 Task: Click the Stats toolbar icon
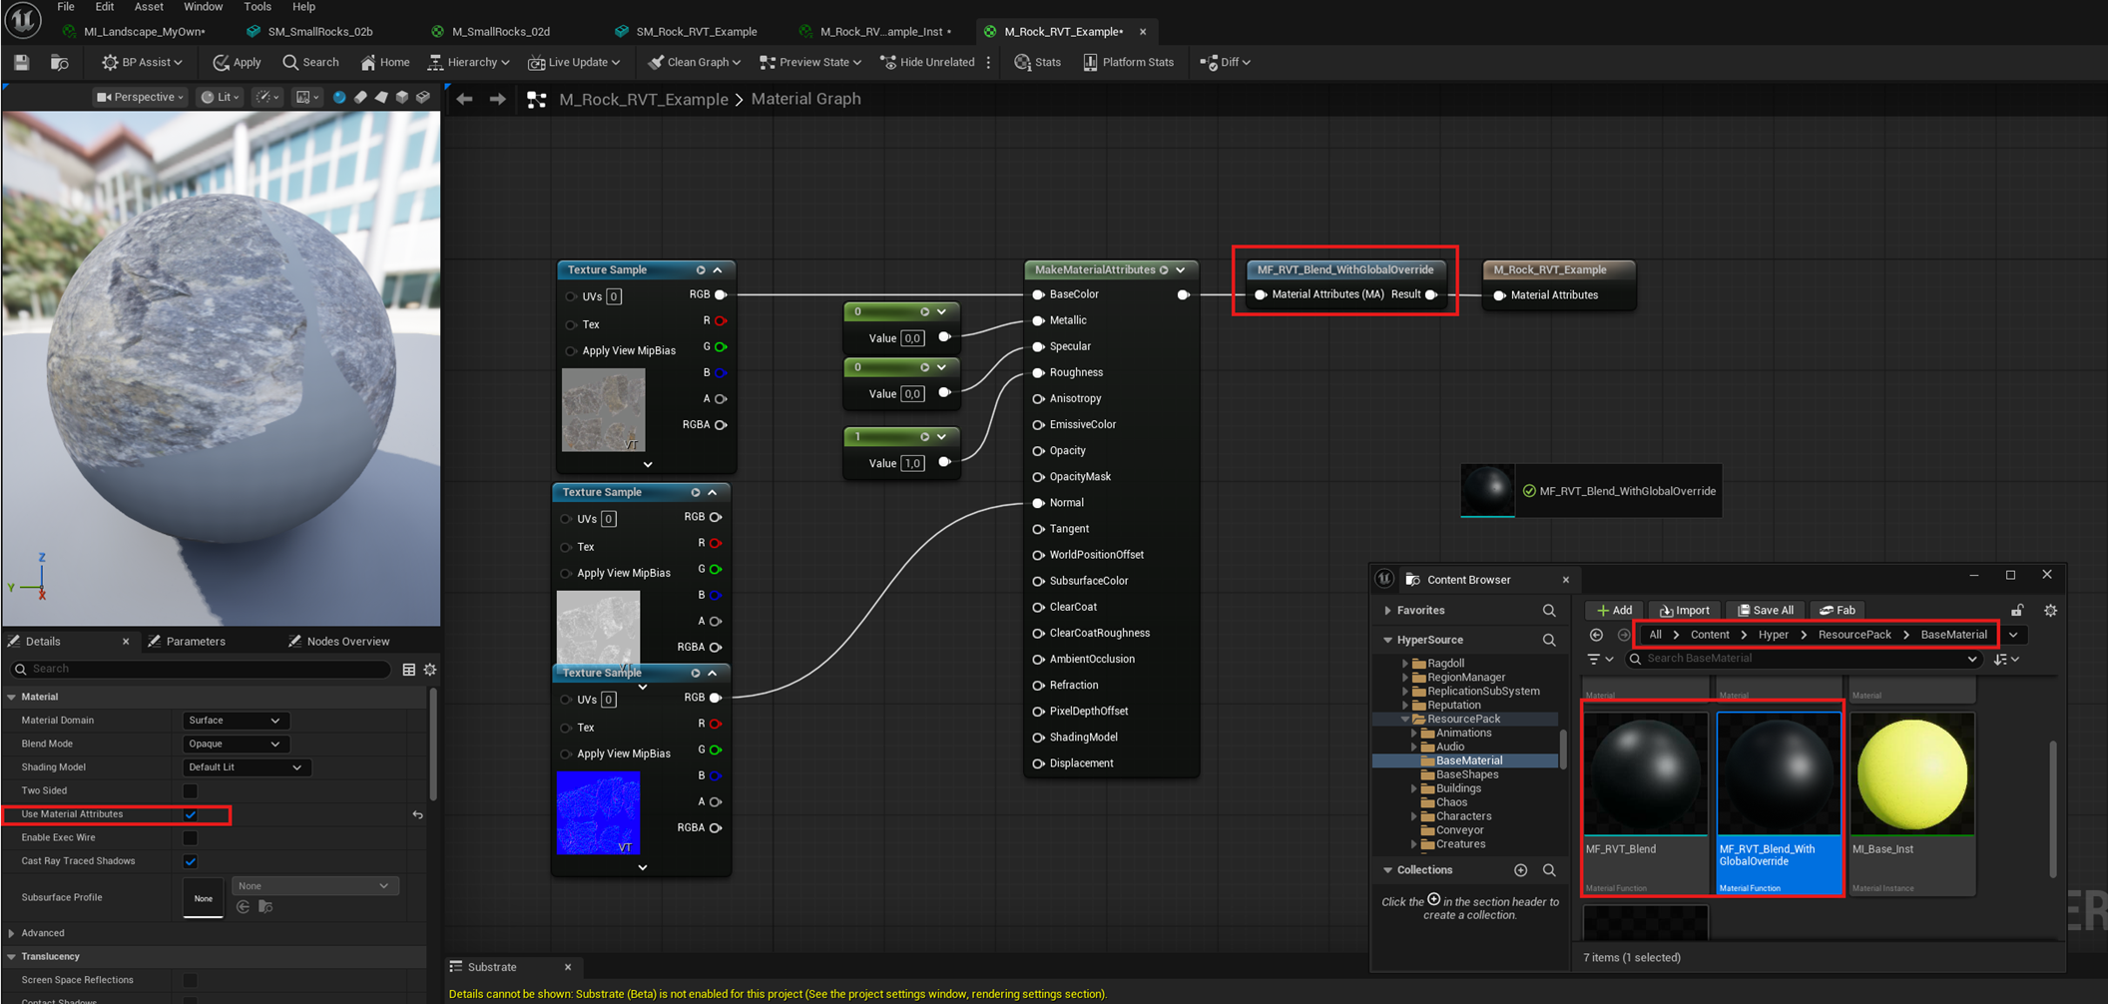click(x=1022, y=62)
